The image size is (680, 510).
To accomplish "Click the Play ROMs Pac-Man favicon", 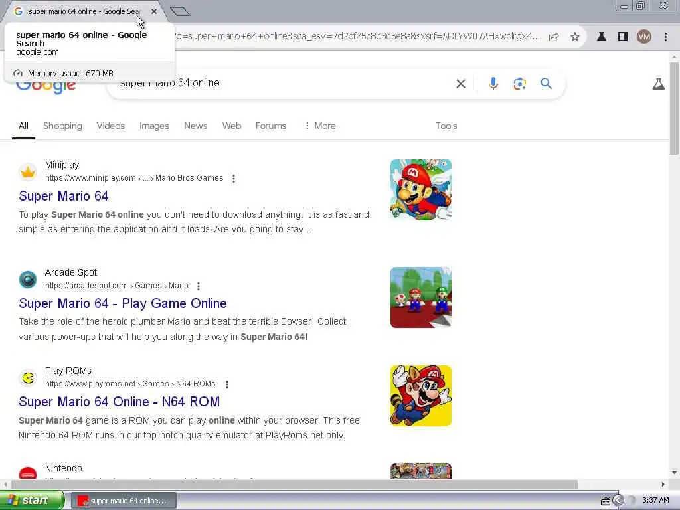I will tap(28, 378).
